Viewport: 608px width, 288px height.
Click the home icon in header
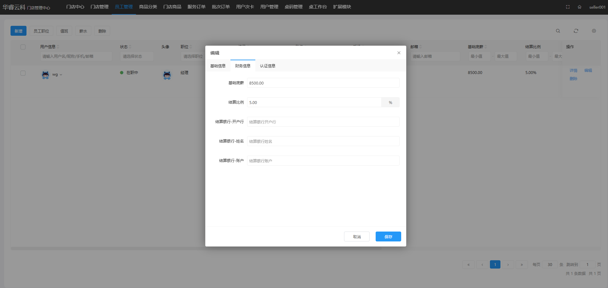(x=579, y=7)
